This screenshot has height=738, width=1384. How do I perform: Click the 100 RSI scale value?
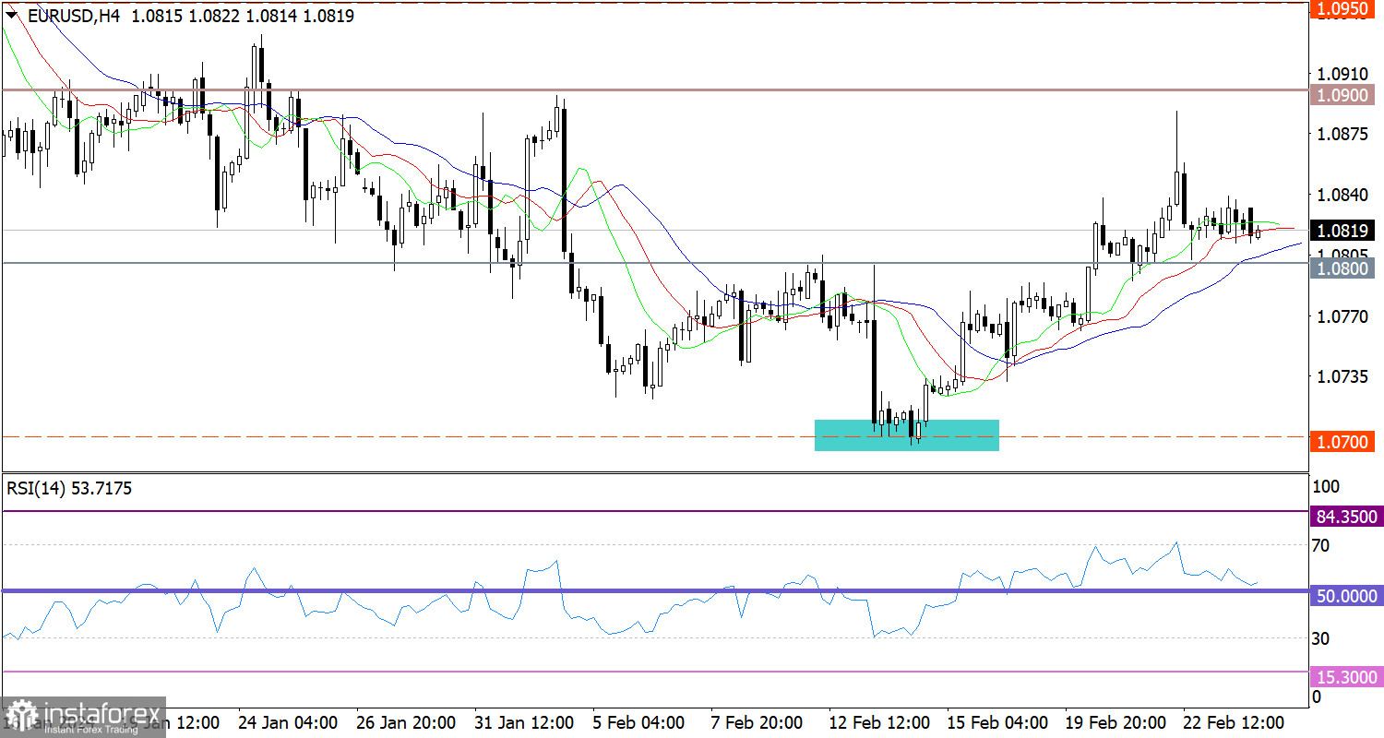coord(1324,486)
